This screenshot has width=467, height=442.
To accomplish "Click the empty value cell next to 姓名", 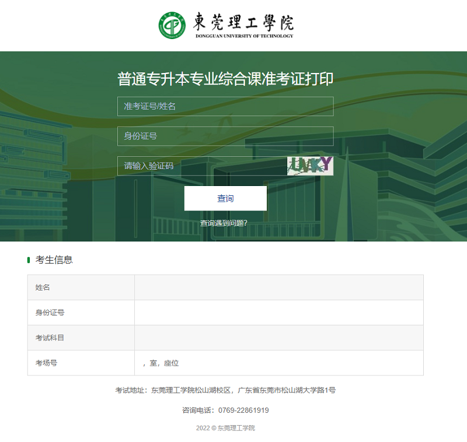I will click(278, 287).
